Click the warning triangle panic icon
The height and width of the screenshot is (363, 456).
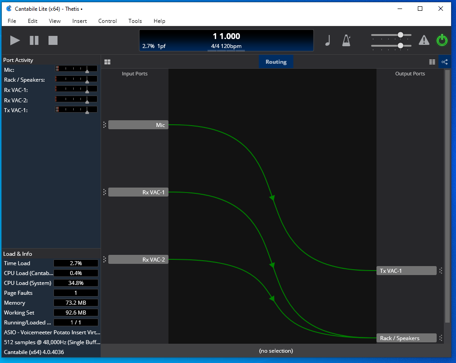tap(424, 40)
